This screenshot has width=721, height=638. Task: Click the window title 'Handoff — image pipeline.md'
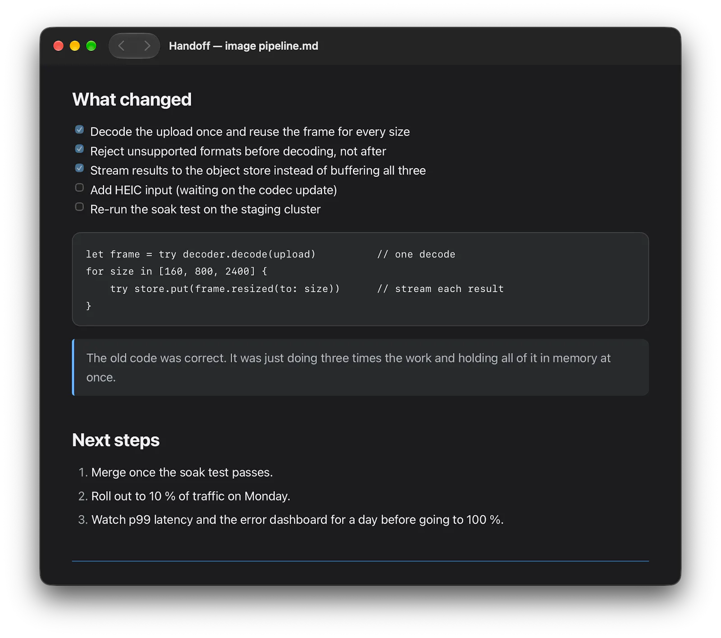pyautogui.click(x=243, y=46)
